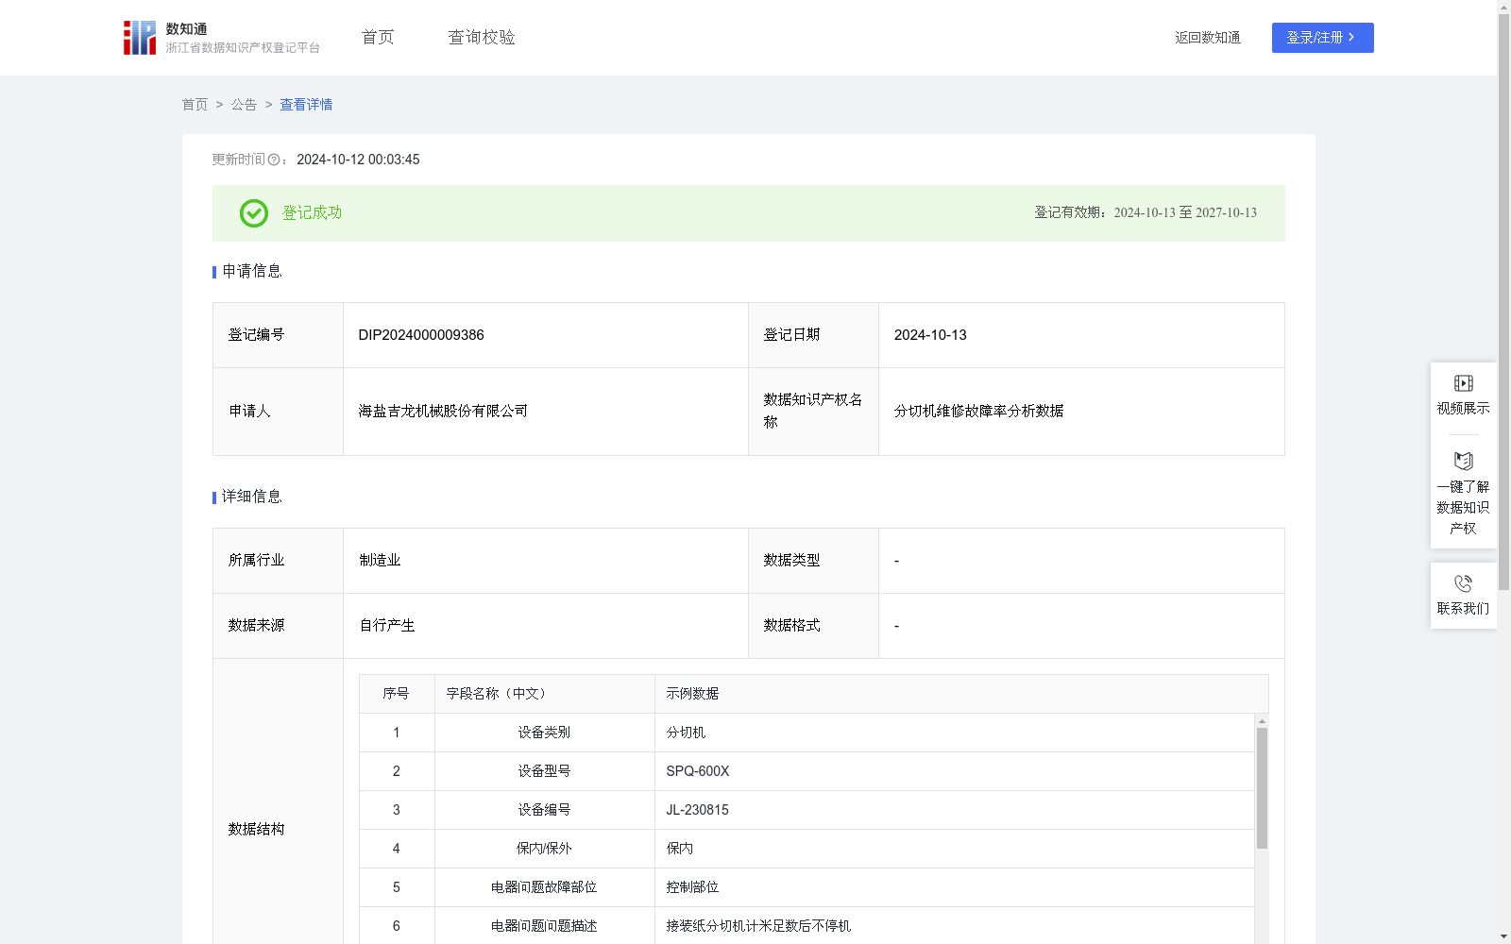Screen dimensions: 1511x944
Task: Click sample value 接装纸分切机计米足数后不停机
Action: point(758,926)
